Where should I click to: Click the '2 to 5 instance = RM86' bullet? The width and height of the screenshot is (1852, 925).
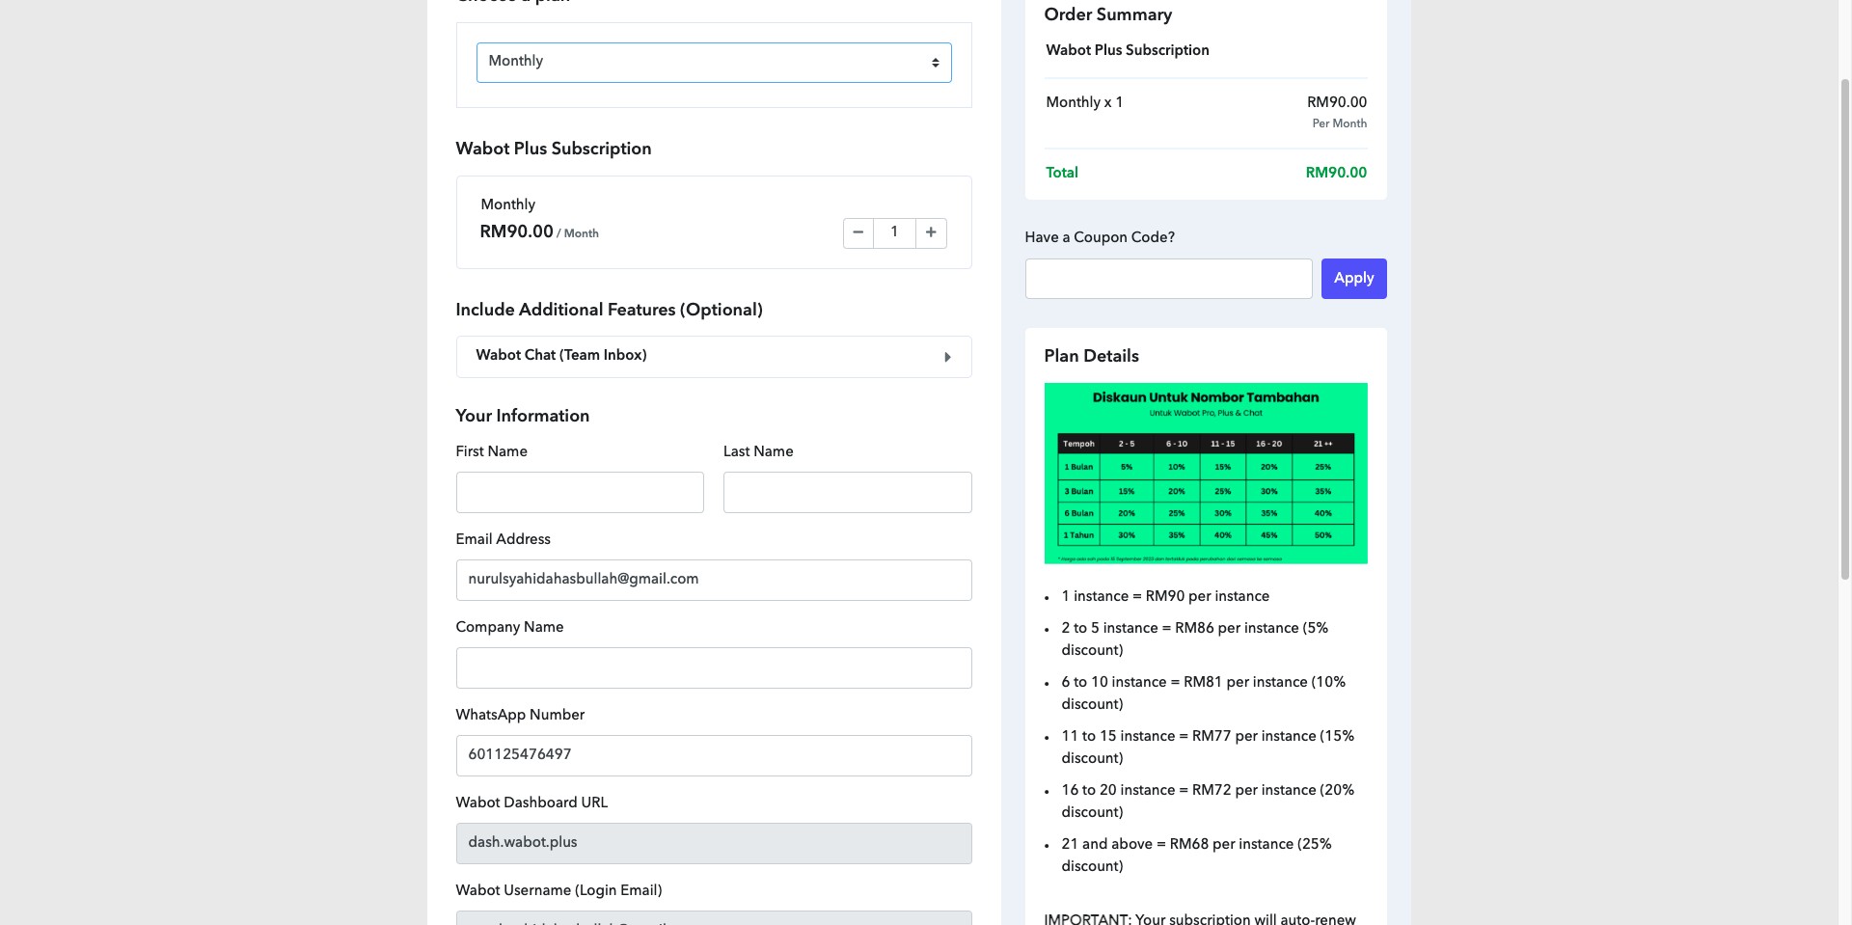1194,639
